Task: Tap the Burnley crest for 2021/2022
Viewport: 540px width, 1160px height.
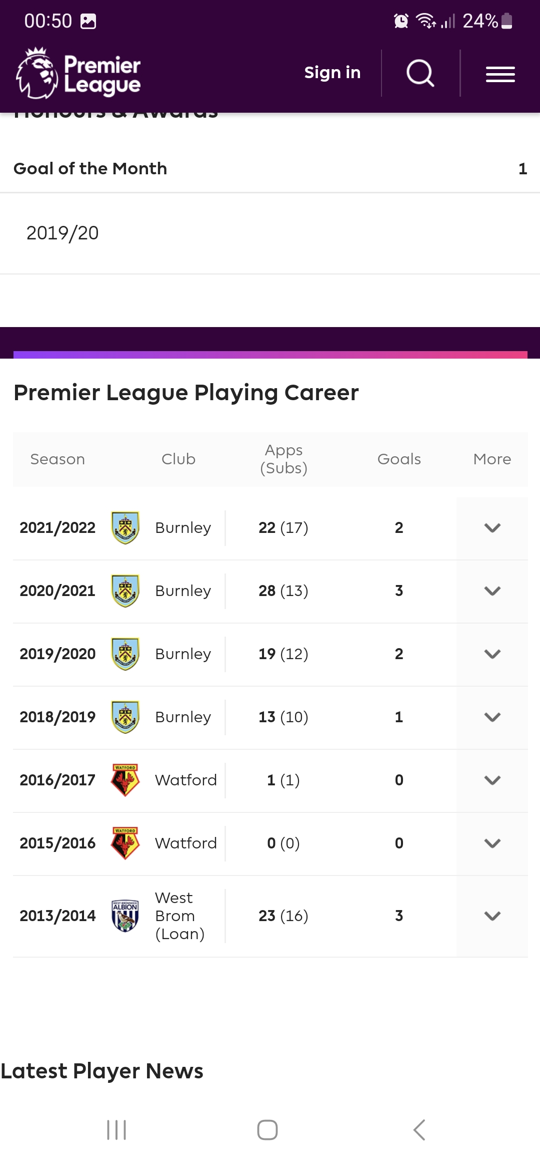Action: pyautogui.click(x=125, y=527)
